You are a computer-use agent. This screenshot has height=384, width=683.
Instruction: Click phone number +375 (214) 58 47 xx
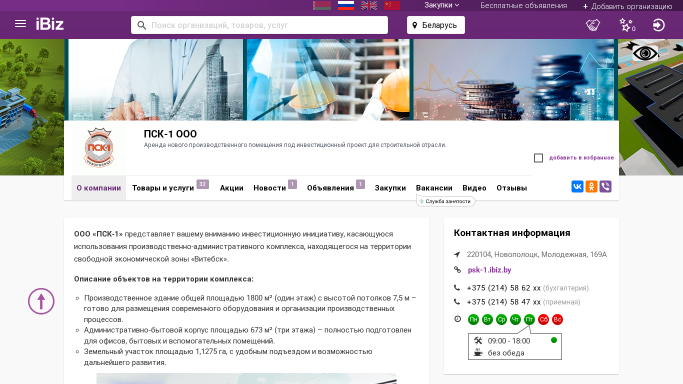(503, 302)
